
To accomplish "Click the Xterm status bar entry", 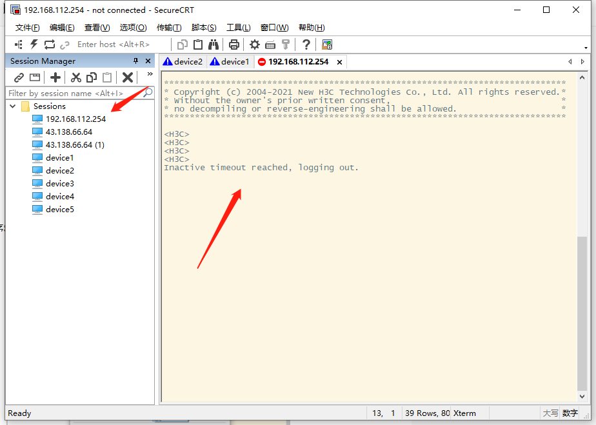I will click(x=464, y=413).
